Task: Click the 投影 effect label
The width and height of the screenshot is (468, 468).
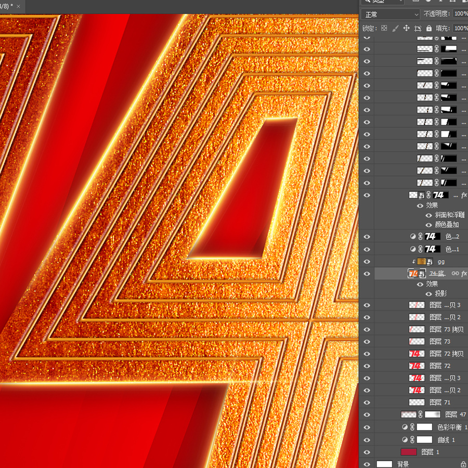Action: (x=441, y=294)
